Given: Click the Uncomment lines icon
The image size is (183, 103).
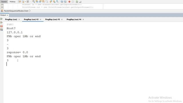Looking at the screenshot, I should click(x=80, y=2).
